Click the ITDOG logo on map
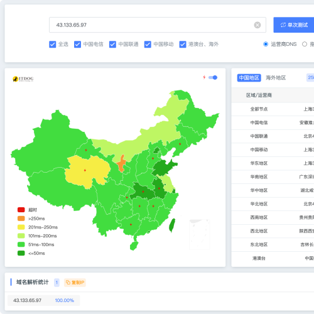The width and height of the screenshot is (314, 314). coord(23,79)
